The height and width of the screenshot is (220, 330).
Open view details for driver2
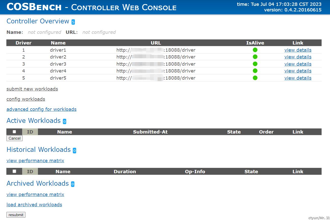(298, 57)
